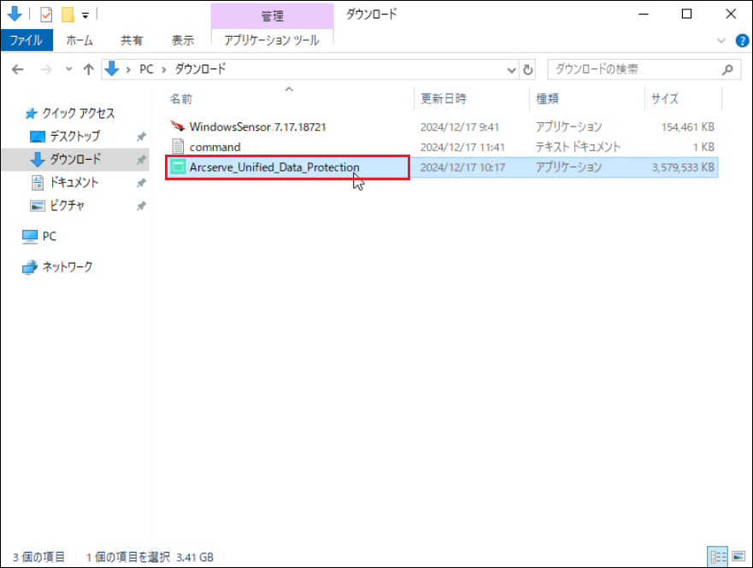The image size is (753, 568).
Task: Sort by the 更新日時 column header
Action: [x=444, y=99]
